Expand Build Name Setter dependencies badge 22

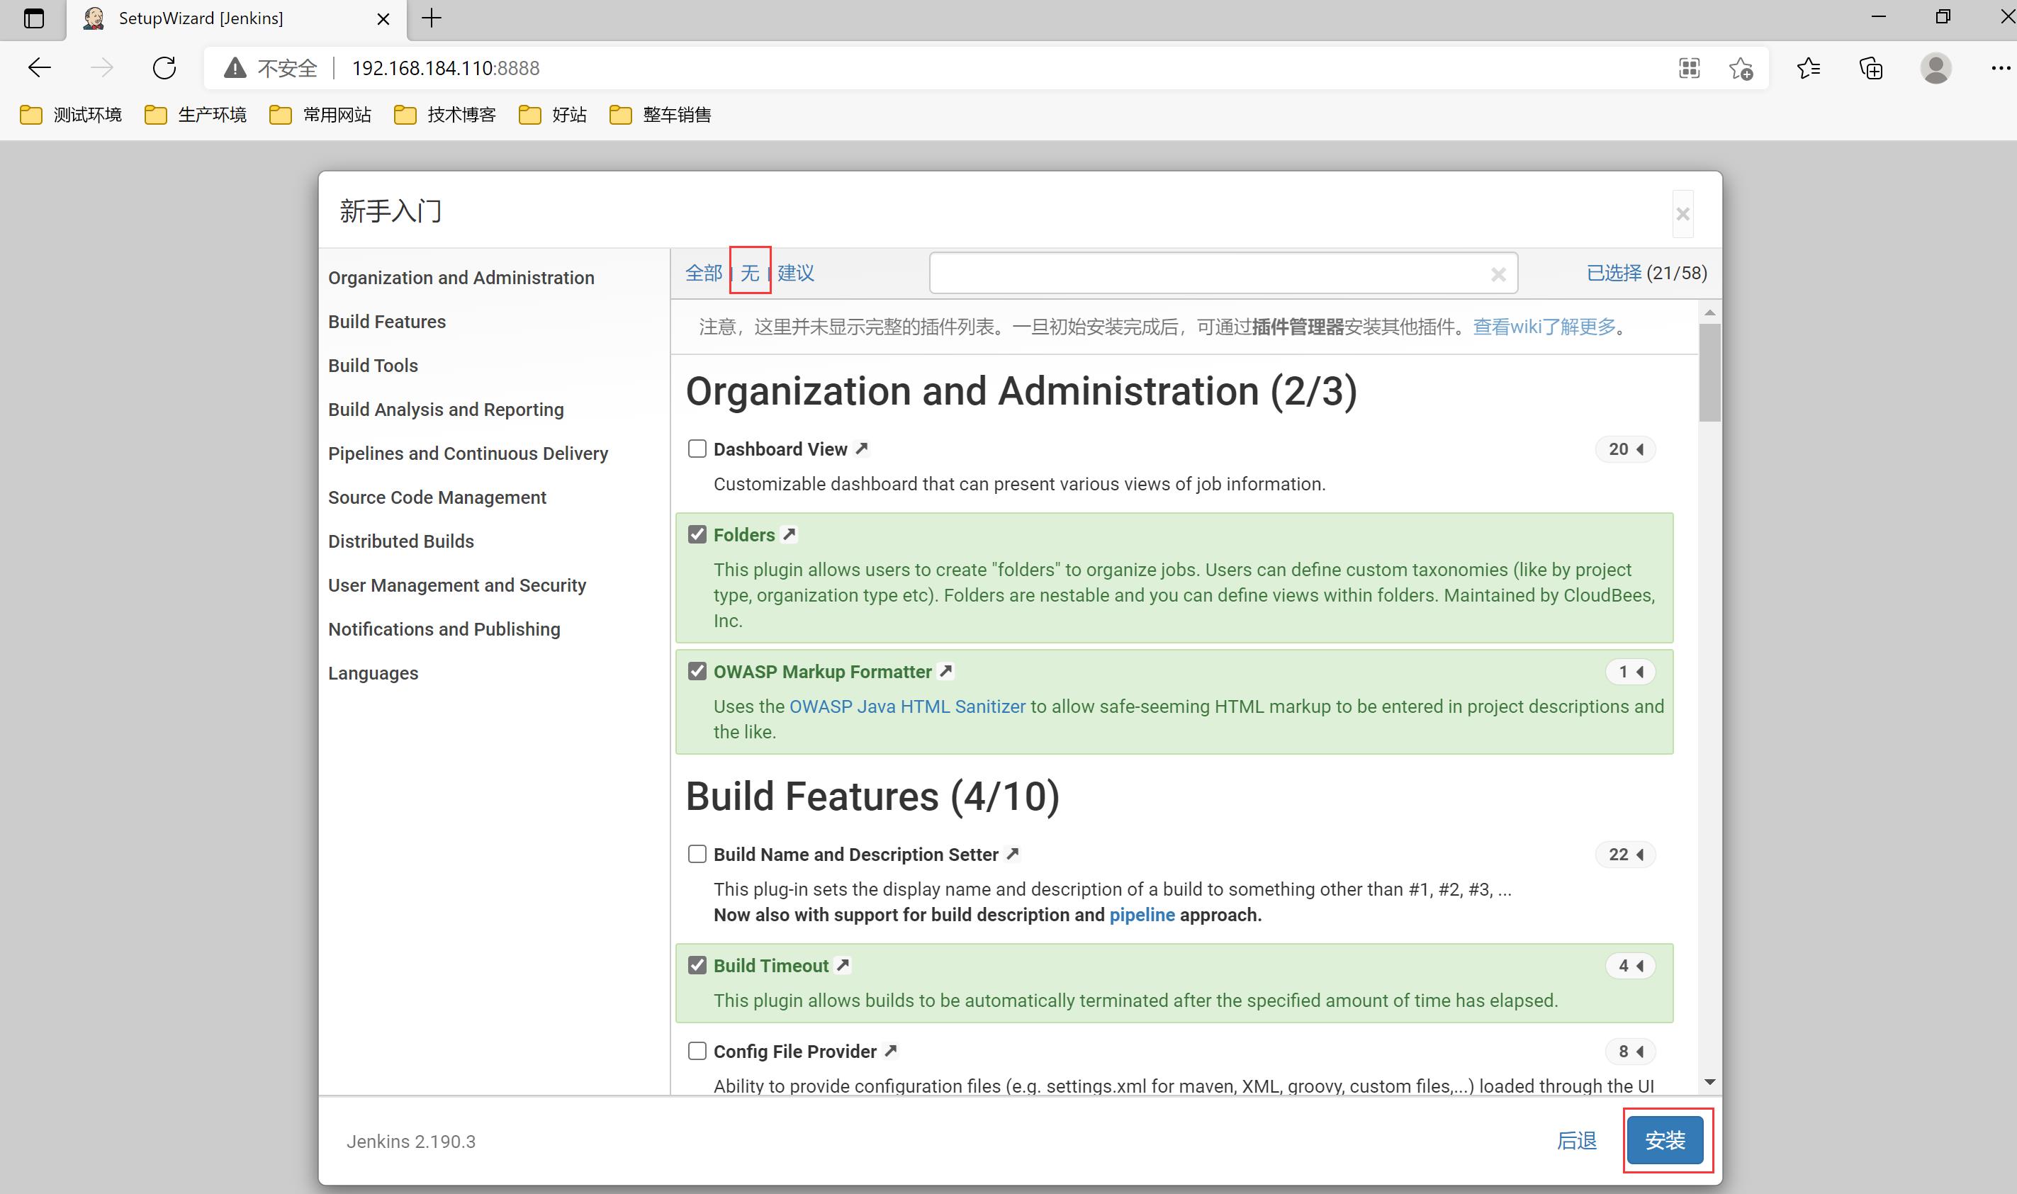pos(1625,855)
